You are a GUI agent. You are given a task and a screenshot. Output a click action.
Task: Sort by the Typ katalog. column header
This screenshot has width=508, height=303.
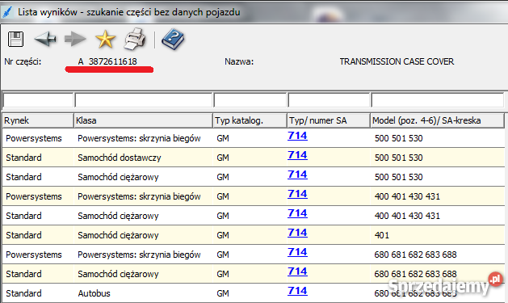pyautogui.click(x=250, y=120)
